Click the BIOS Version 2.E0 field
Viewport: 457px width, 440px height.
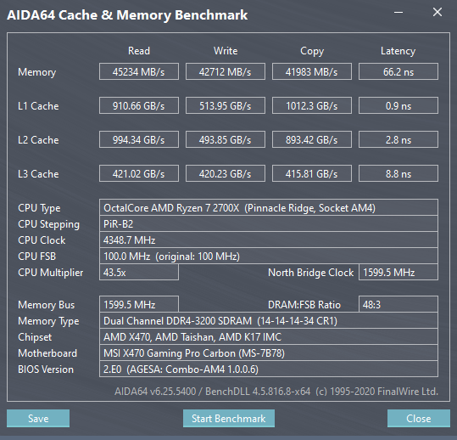tap(269, 369)
